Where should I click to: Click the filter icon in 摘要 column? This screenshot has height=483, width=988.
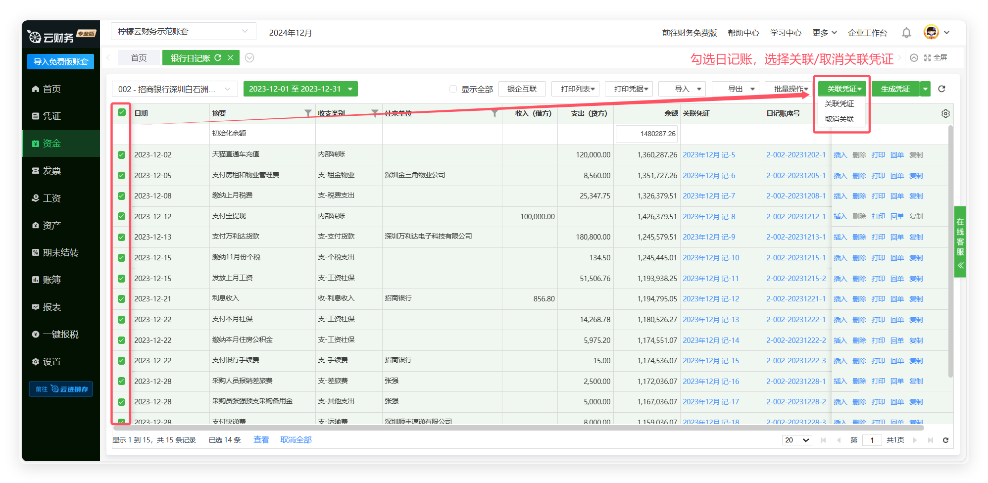click(x=308, y=113)
